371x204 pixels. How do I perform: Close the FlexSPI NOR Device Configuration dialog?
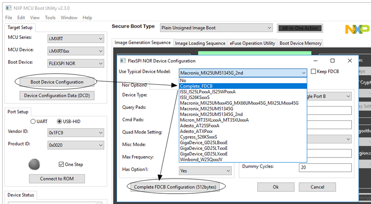tap(350, 61)
